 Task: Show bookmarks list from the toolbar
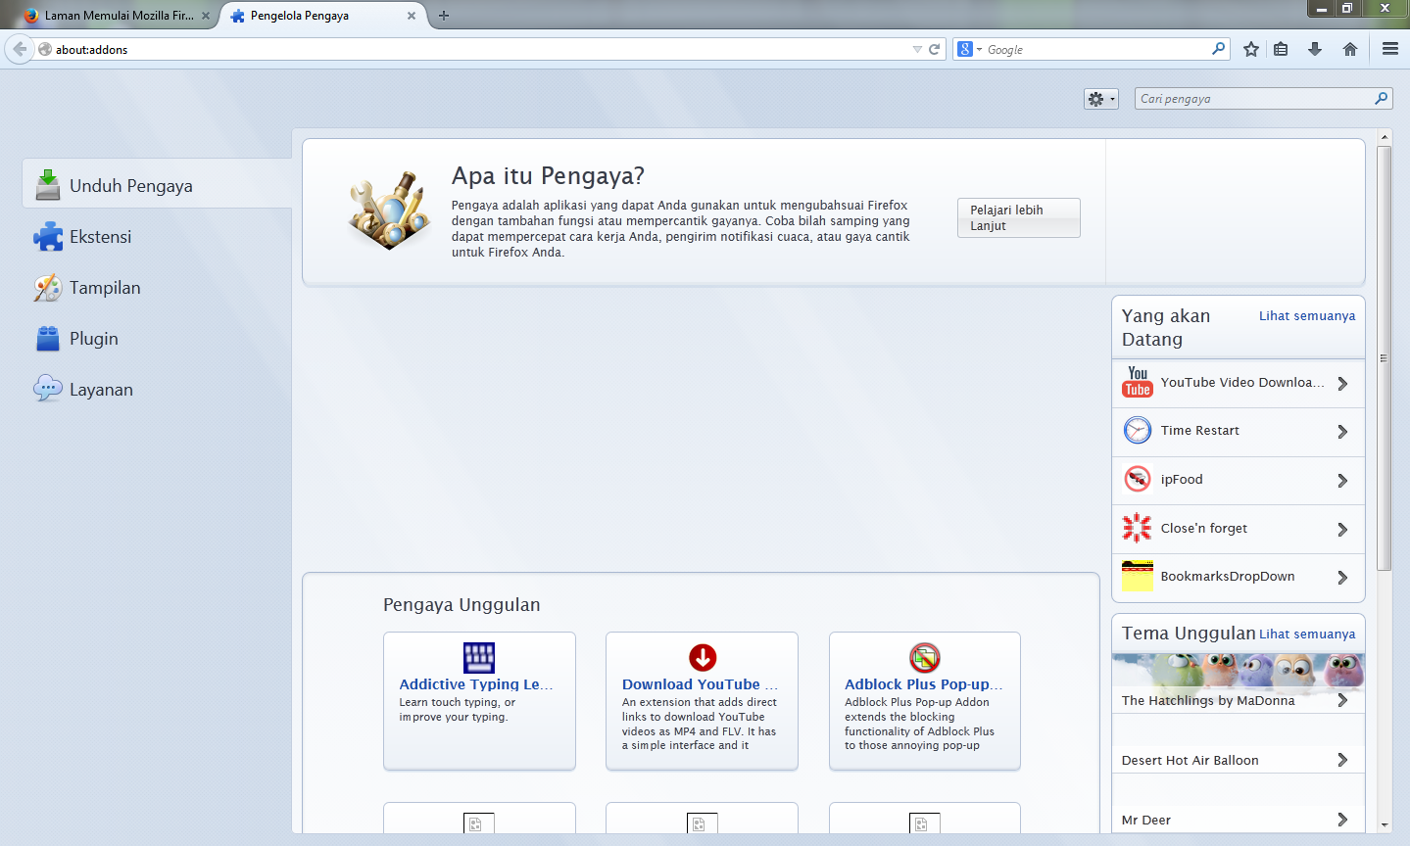click(x=1281, y=49)
